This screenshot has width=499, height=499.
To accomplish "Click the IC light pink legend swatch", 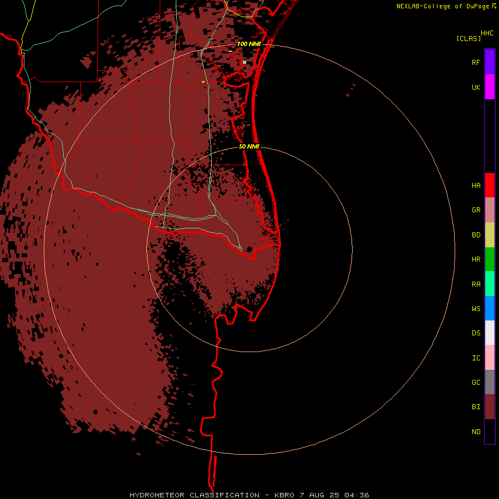I will click(x=490, y=358).
